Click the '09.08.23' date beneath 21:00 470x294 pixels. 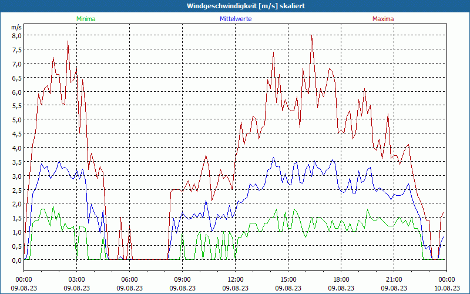pyautogui.click(x=394, y=288)
